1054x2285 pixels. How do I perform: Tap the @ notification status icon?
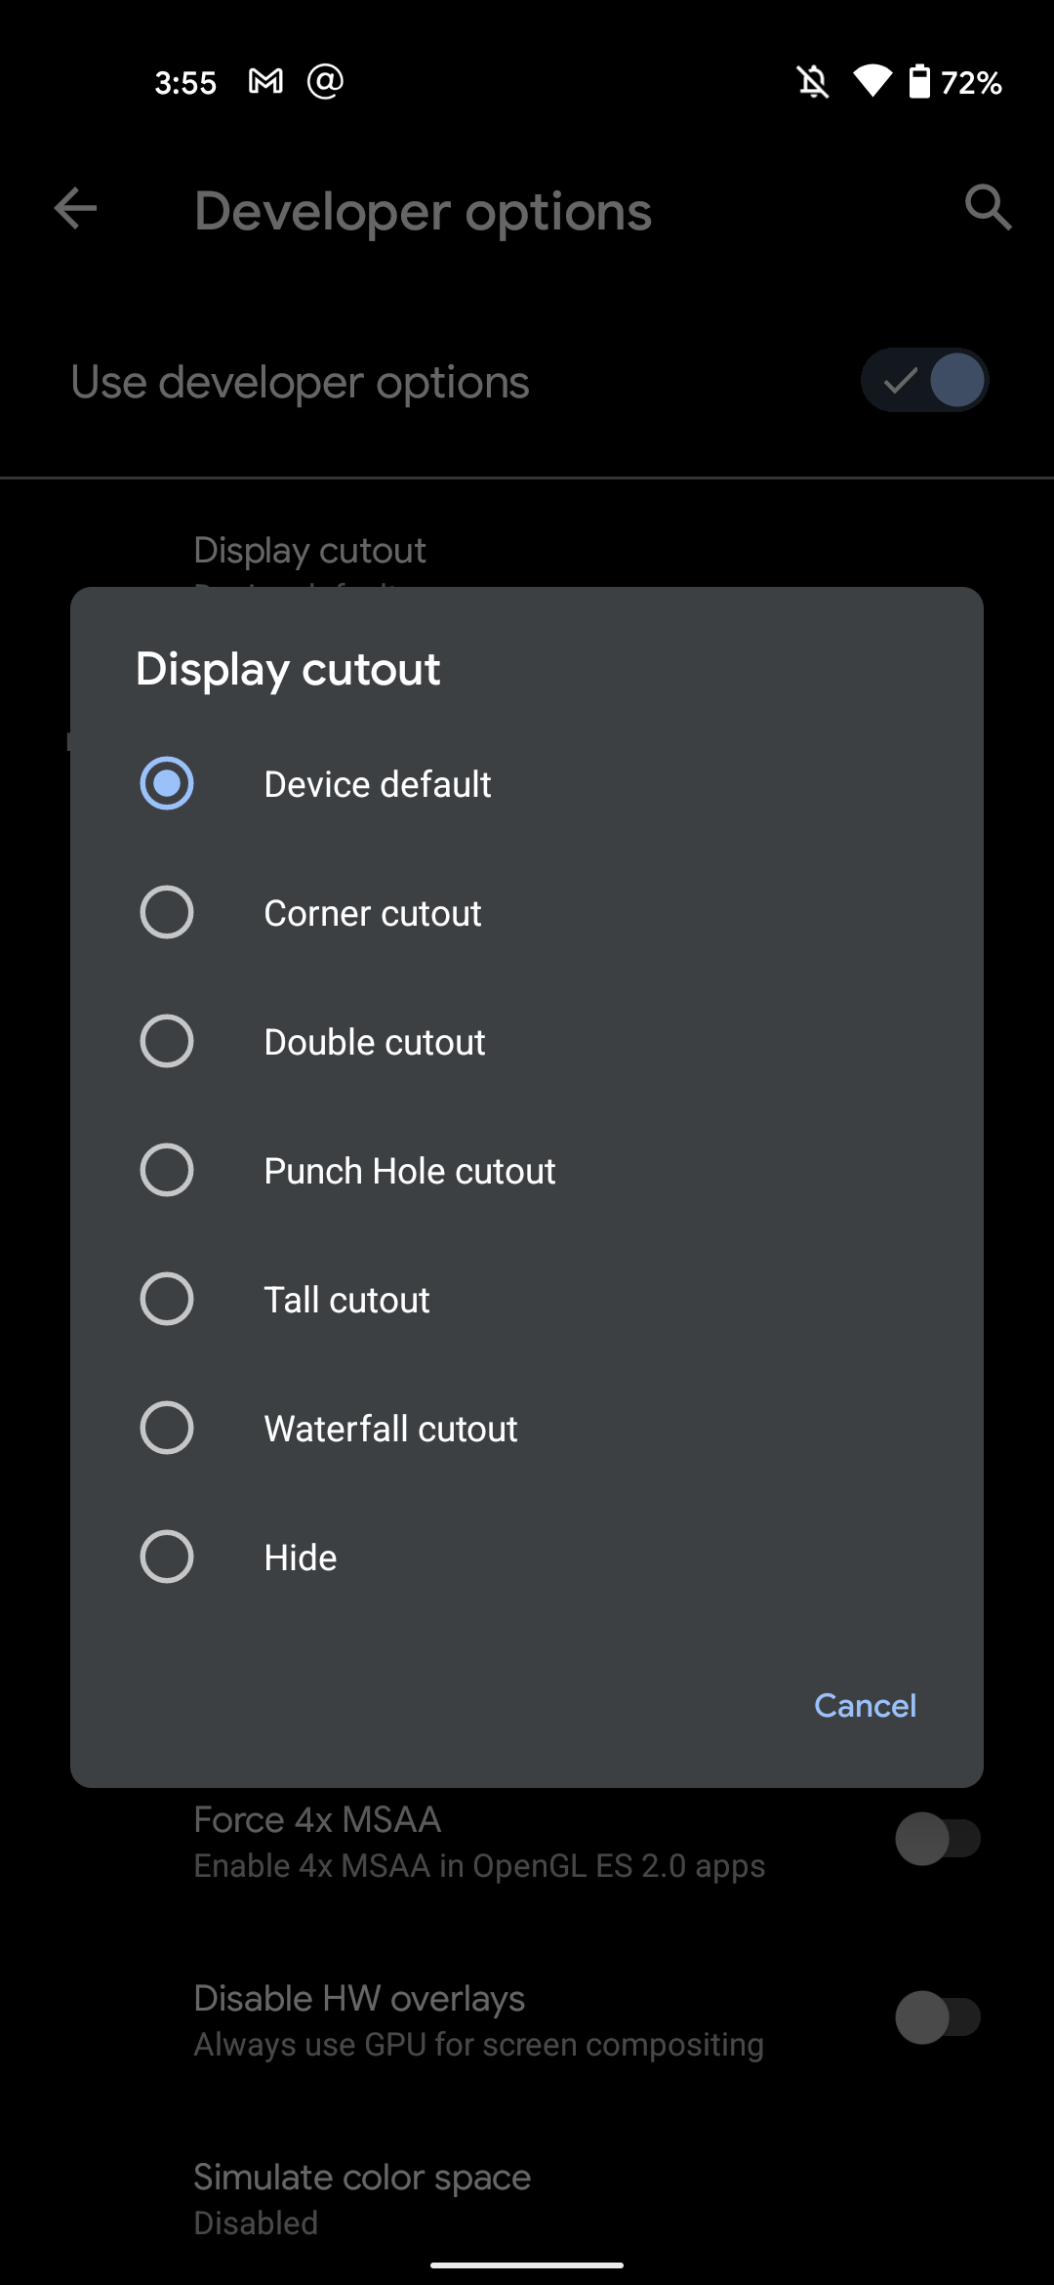pyautogui.click(x=325, y=82)
